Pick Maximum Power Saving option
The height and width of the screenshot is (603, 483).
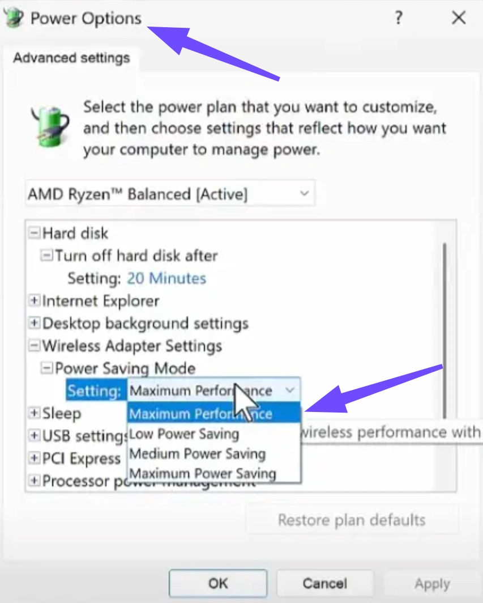(203, 473)
